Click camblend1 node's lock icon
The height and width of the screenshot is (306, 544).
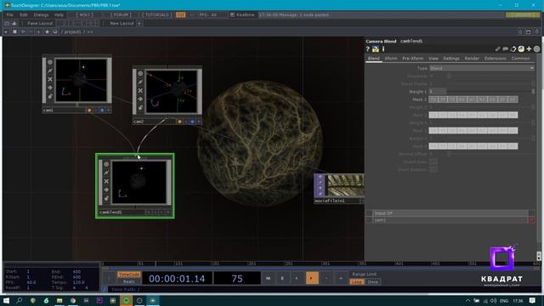point(106,198)
